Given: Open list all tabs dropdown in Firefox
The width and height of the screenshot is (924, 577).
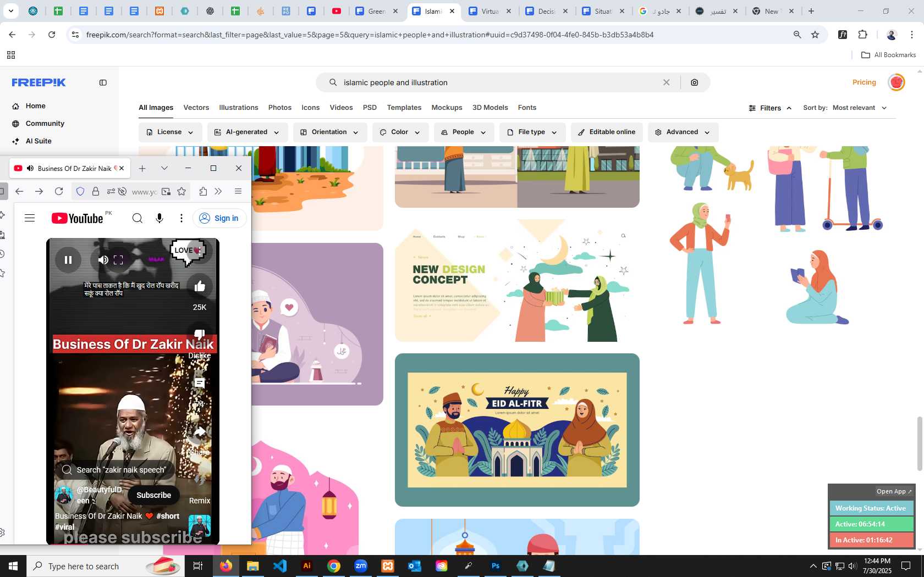Looking at the screenshot, I should (x=164, y=168).
